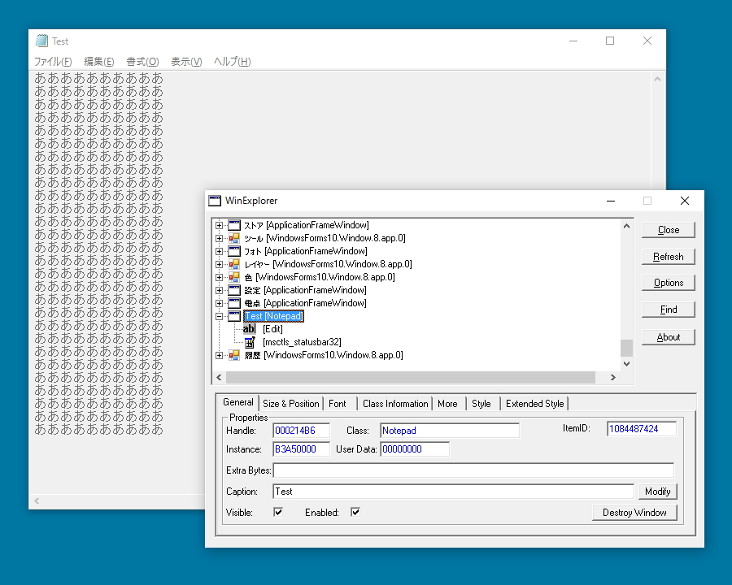Click the 設定 window icon in tree
Viewport: 732px width, 585px height.
click(x=234, y=290)
